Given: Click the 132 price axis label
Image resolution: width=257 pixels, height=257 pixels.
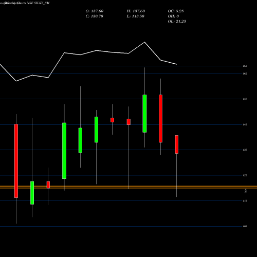Looking at the screenshot, I should point(245,150).
